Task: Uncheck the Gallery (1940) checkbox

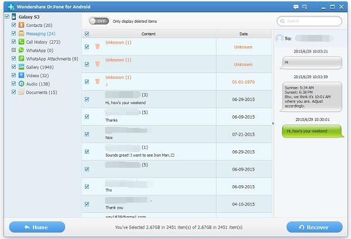Action: 13,67
